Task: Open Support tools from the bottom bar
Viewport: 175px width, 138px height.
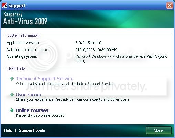Action: click(32, 130)
